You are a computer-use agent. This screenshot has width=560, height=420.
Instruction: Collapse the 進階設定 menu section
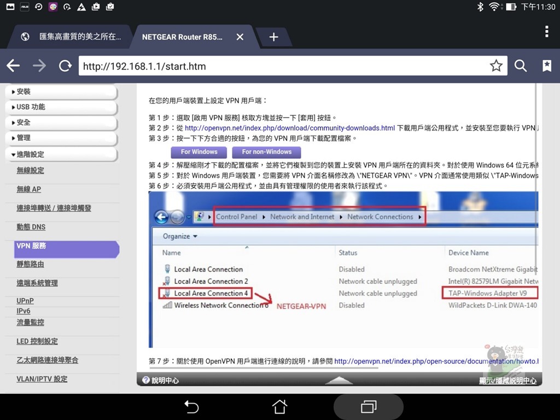click(61, 154)
